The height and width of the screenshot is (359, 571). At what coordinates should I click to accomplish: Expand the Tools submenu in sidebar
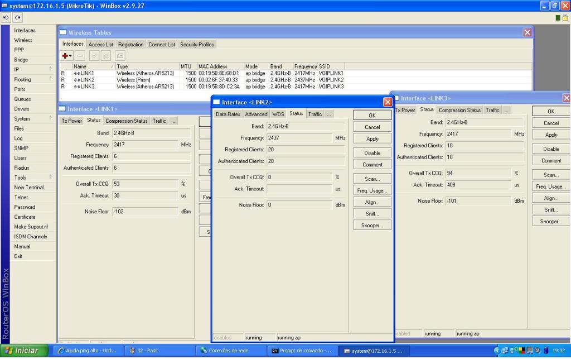pyautogui.click(x=51, y=178)
